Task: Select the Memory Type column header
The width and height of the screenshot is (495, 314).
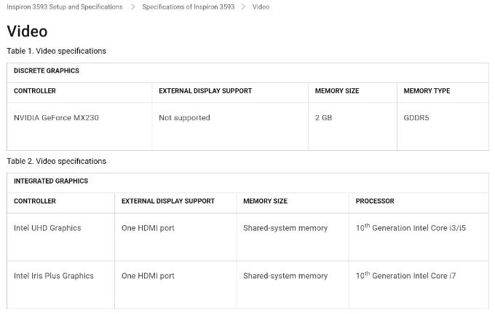Action: click(427, 91)
